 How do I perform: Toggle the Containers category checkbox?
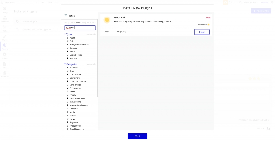point(67,78)
